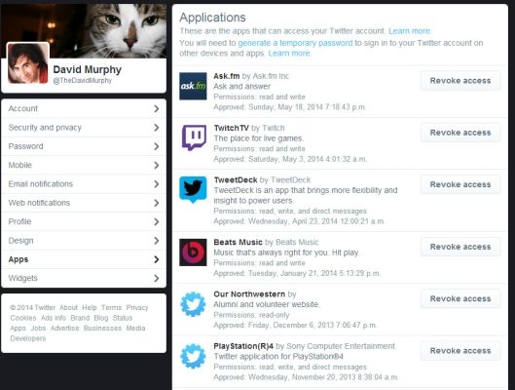Click the @TheDavidMurphy handle
Image resolution: width=515 pixels, height=390 pixels.
pyautogui.click(x=83, y=80)
